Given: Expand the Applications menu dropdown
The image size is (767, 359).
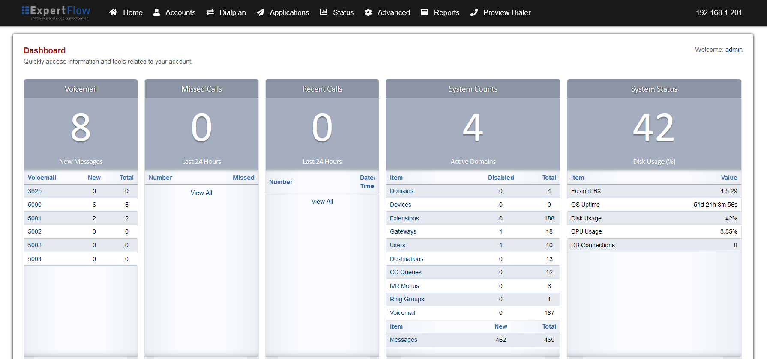Looking at the screenshot, I should click(x=289, y=12).
